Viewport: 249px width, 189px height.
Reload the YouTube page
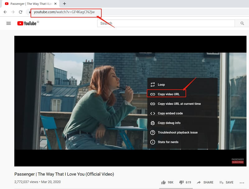point(21,12)
